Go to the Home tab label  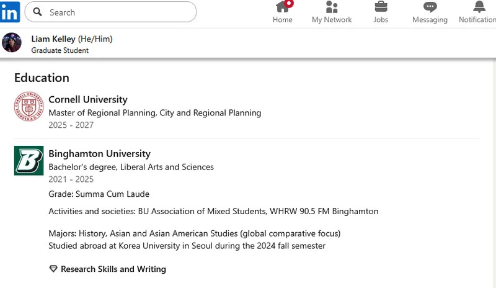[x=283, y=20]
